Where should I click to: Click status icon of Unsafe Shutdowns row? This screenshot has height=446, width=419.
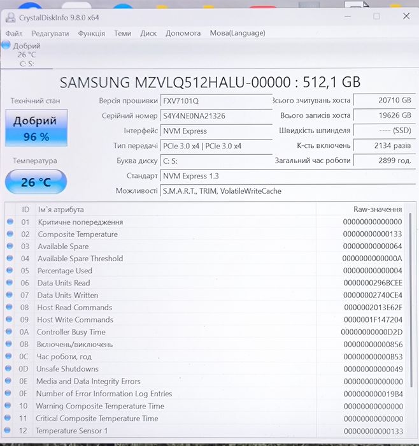pyautogui.click(x=8, y=368)
